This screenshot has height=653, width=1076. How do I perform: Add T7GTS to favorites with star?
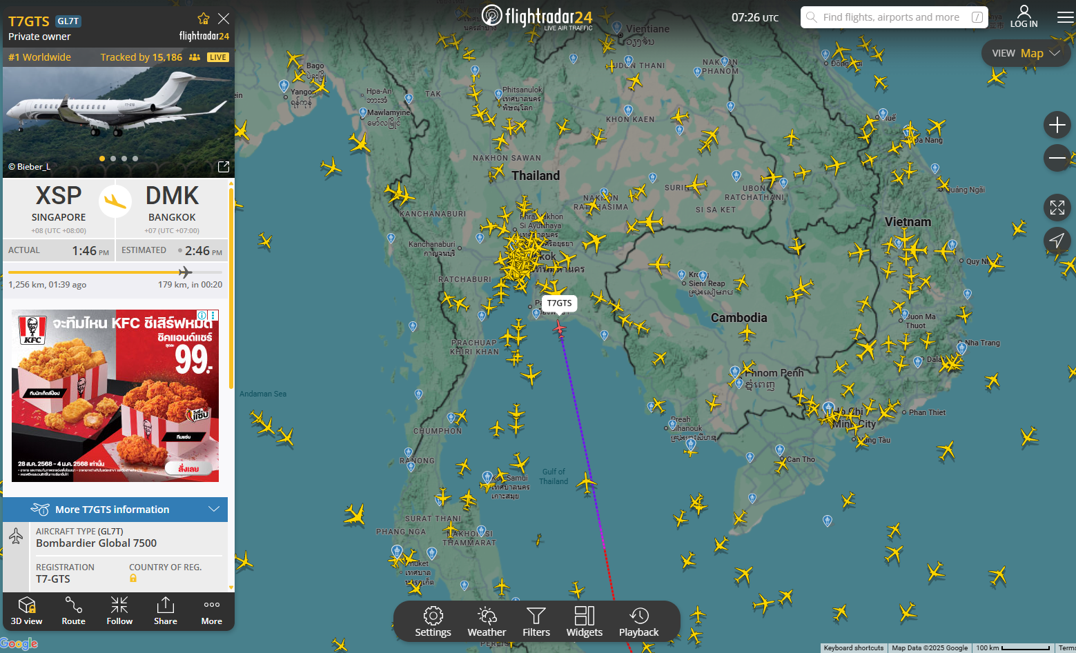[203, 19]
